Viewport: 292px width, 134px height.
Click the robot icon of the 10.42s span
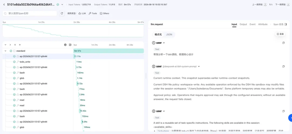pos(18,111)
